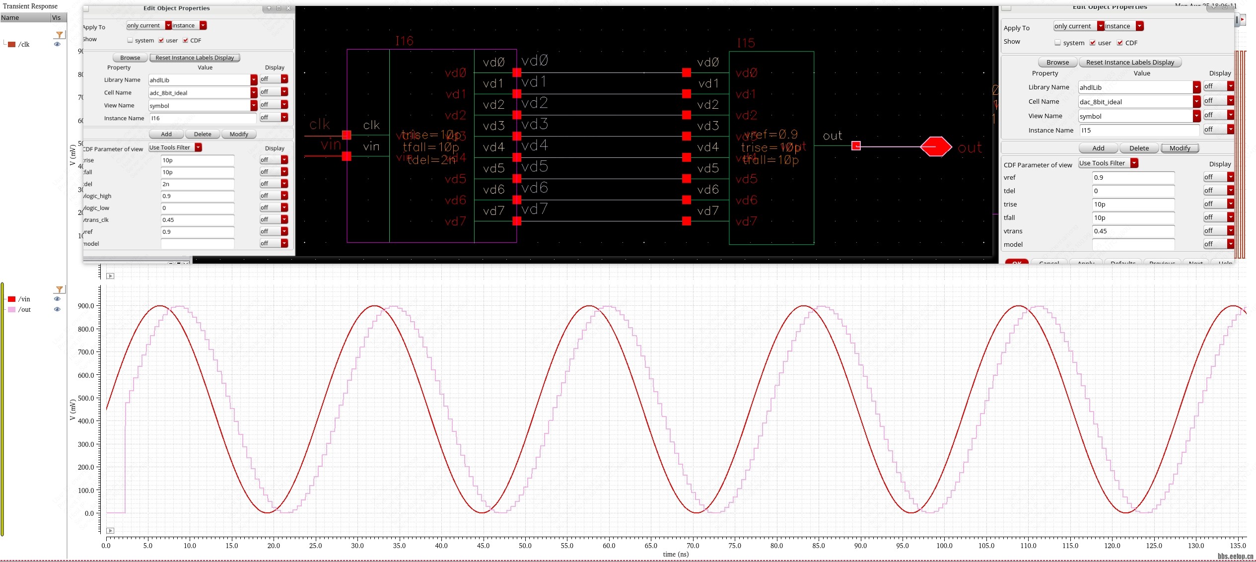1256x562 pixels.
Task: Click Browse button in right properties dialog
Action: coord(1057,62)
